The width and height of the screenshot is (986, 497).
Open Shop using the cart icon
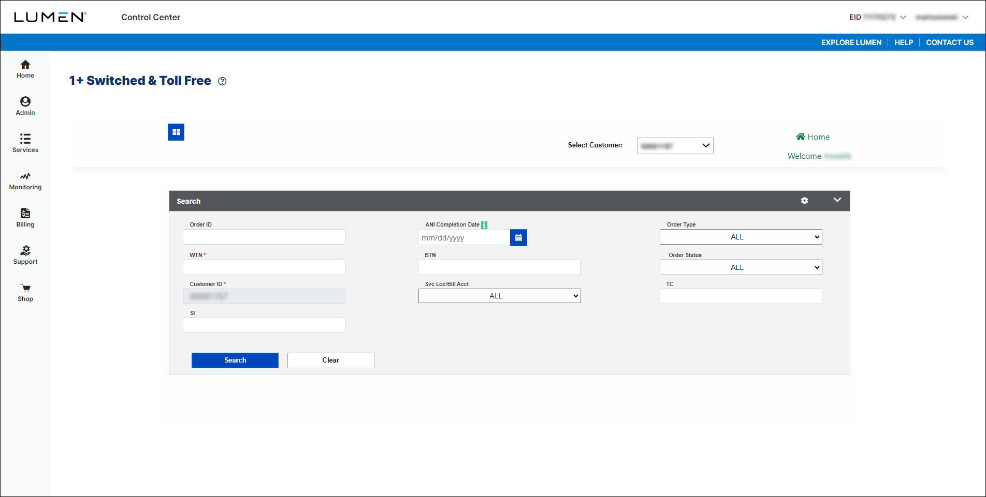pyautogui.click(x=25, y=291)
